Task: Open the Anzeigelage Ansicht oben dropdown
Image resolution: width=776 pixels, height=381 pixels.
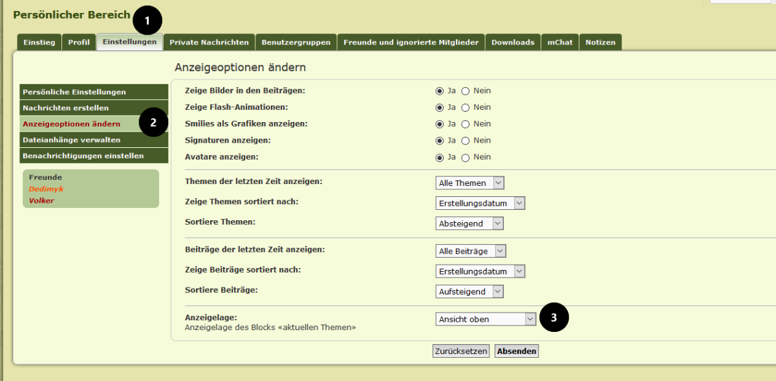Action: [486, 319]
